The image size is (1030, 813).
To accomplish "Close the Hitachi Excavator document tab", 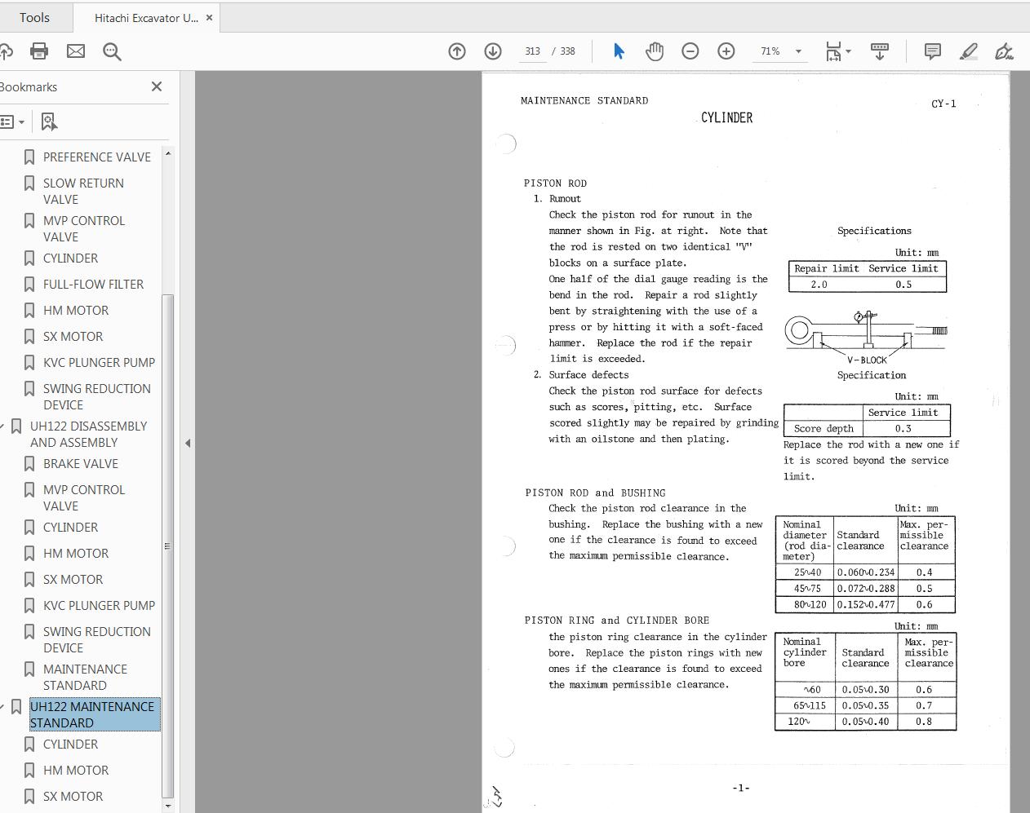I will pos(209,17).
